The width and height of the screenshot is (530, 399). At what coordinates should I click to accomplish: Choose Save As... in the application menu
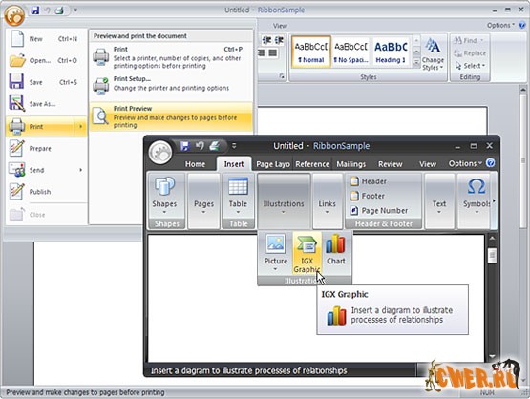[x=46, y=104]
